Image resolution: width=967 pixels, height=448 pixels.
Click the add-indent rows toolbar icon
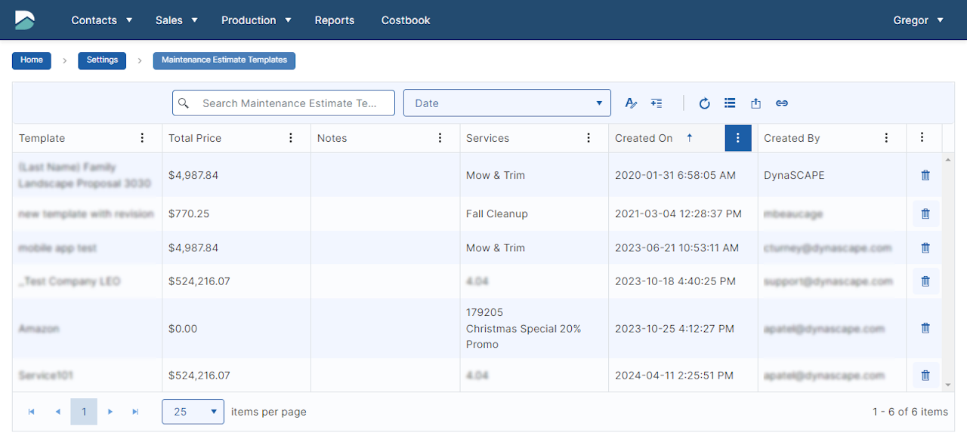point(657,103)
